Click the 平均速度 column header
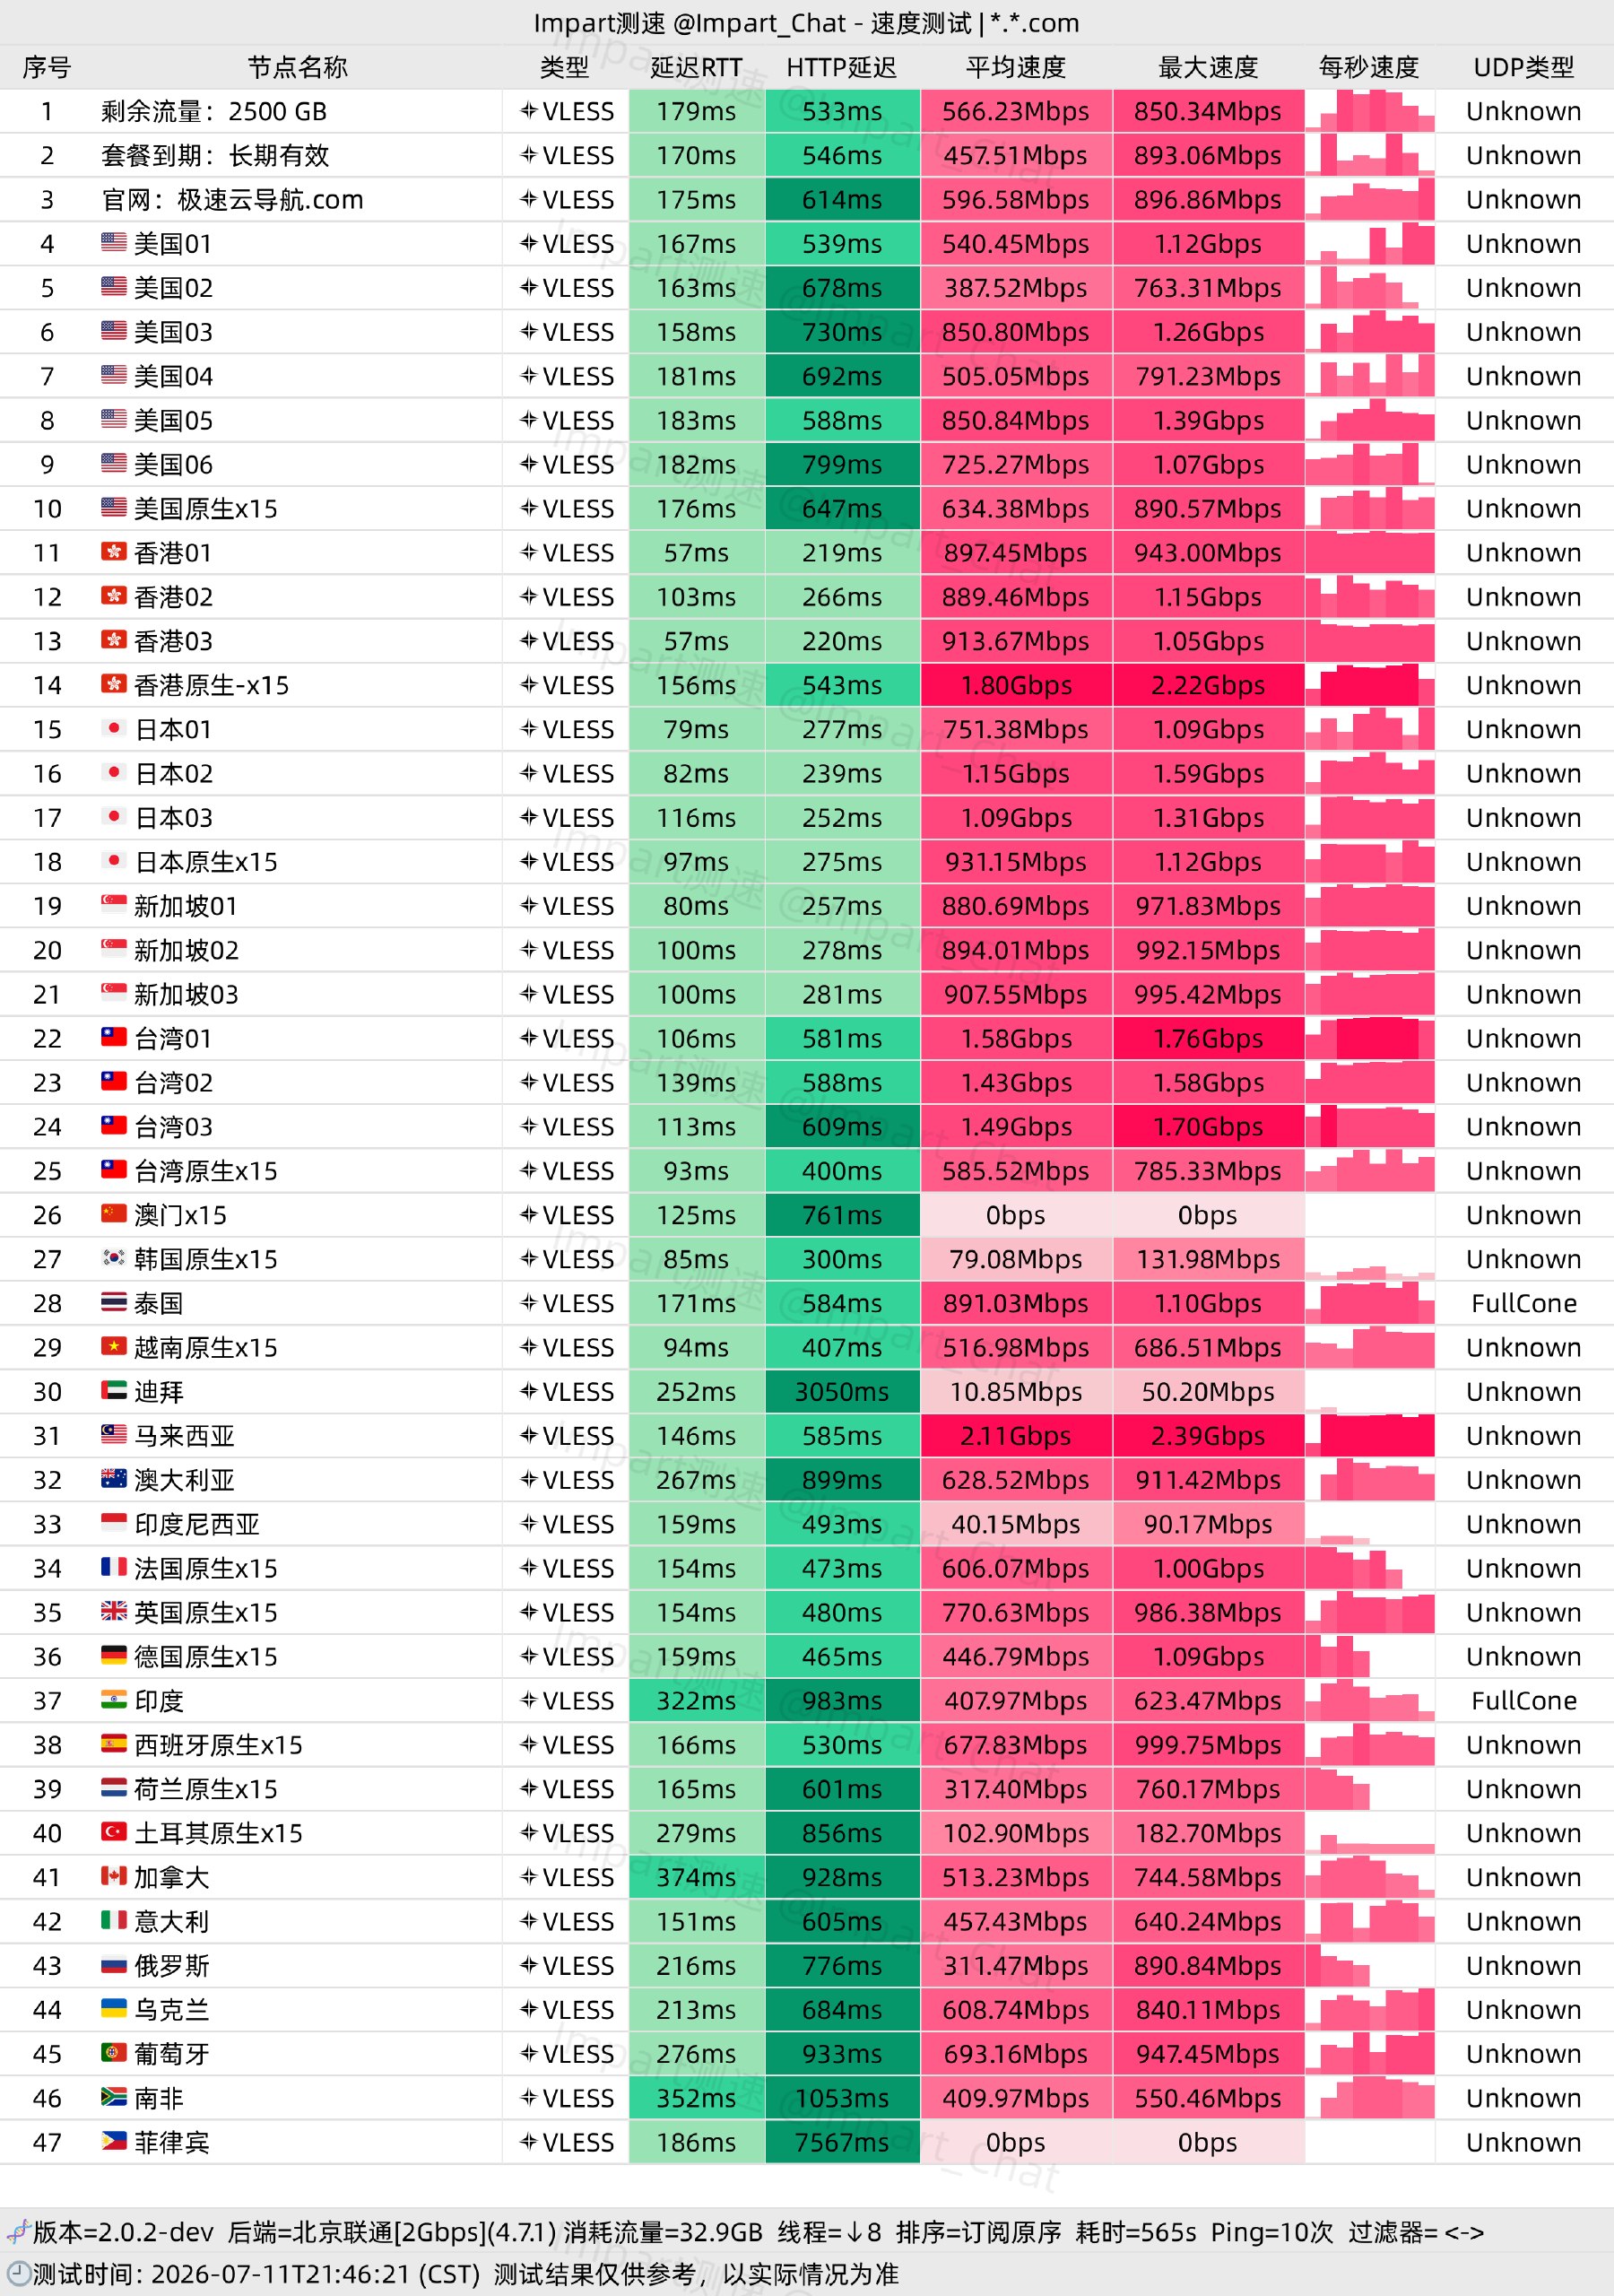The height and width of the screenshot is (2296, 1614). click(x=1016, y=67)
